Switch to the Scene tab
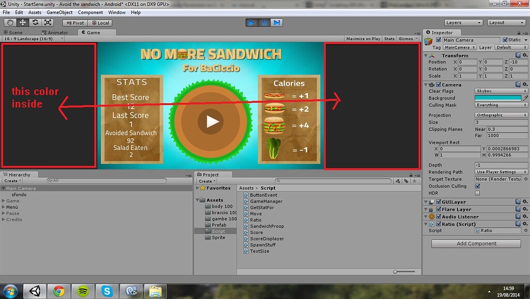 point(16,32)
